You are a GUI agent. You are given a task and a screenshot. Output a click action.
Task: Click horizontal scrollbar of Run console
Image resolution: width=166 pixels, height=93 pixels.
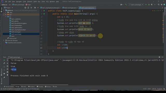tap(39, 84)
